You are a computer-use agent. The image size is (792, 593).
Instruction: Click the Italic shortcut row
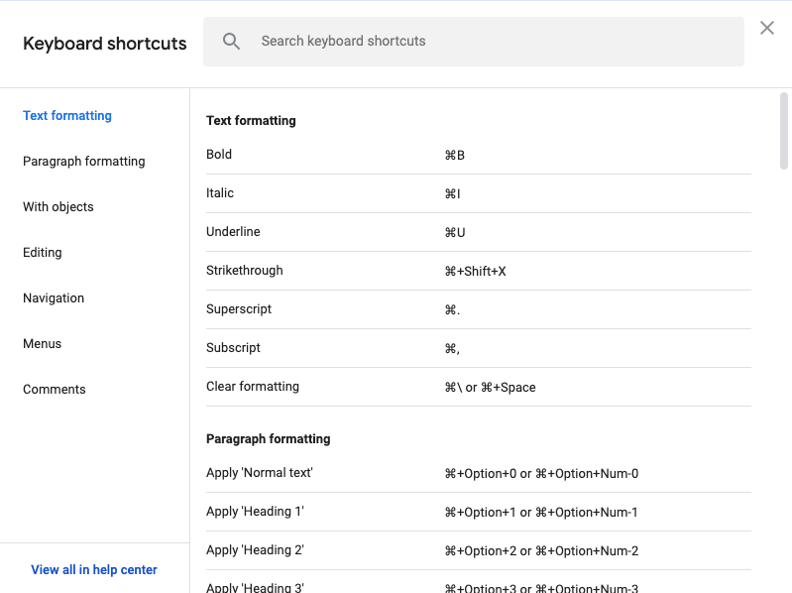478,193
